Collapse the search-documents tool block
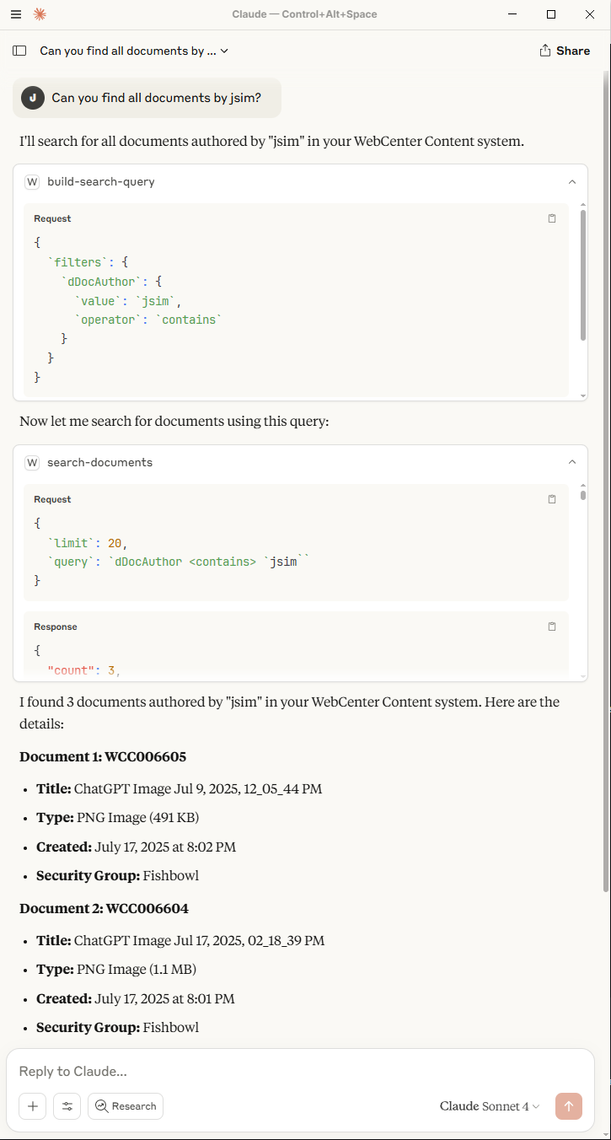Image resolution: width=611 pixels, height=1140 pixels. [x=572, y=462]
